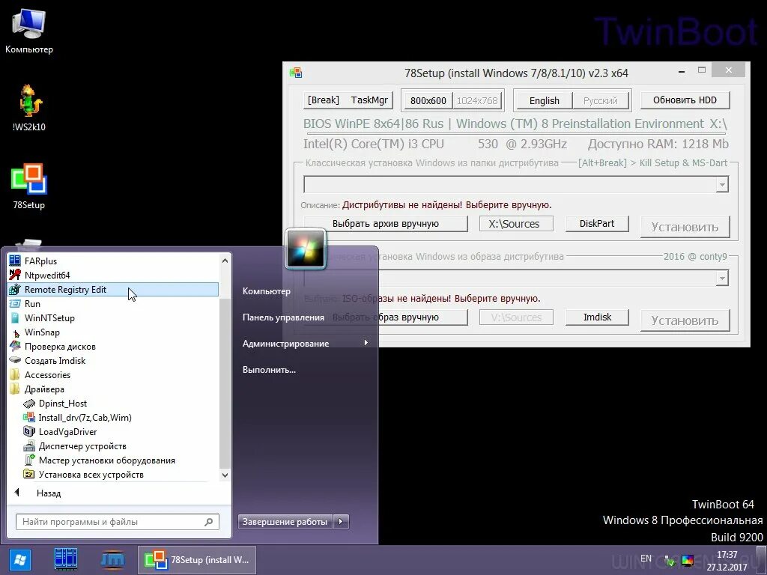
Task: Click the start menu scrollbar up arrow
Action: [225, 261]
